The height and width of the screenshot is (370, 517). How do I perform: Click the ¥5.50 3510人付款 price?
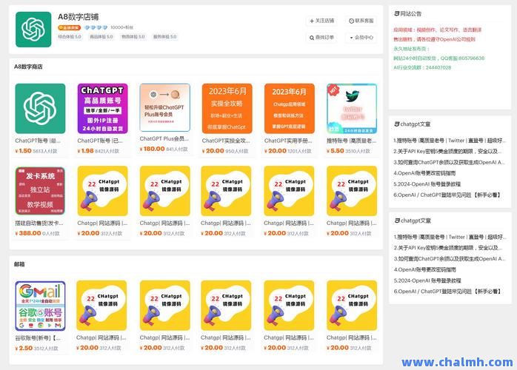348,151
